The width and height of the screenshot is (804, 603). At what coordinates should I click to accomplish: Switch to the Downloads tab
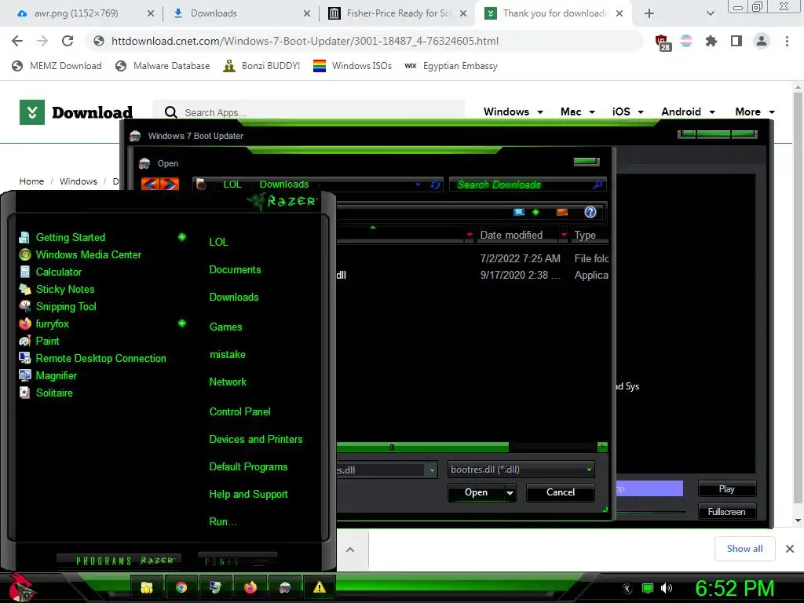241,13
